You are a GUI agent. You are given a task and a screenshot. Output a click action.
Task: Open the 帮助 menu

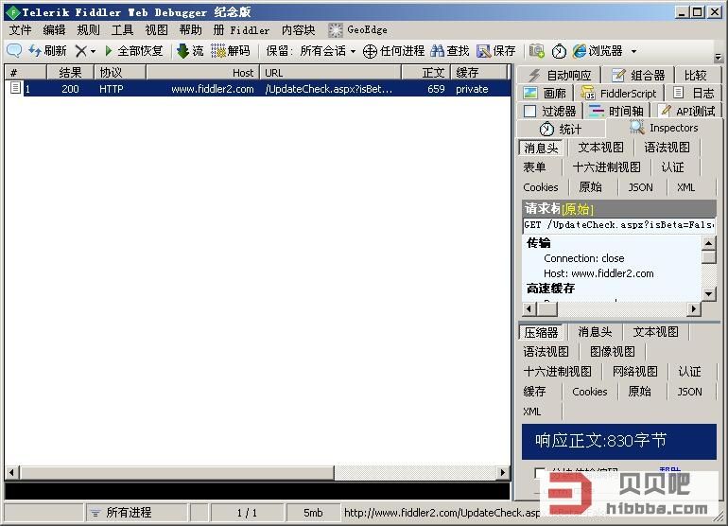coord(191,30)
